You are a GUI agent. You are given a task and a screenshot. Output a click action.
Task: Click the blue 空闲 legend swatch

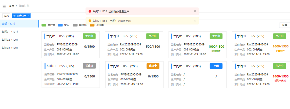point(60,25)
